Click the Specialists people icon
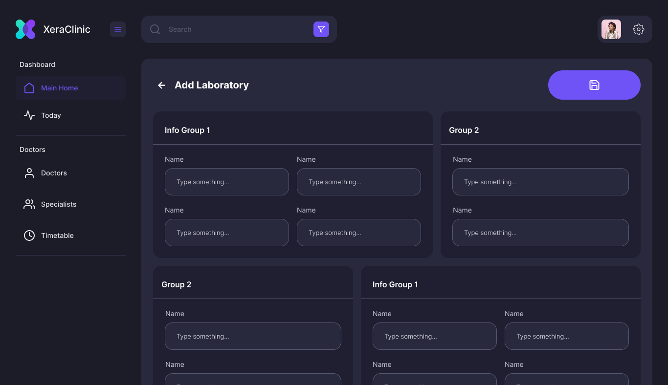The image size is (668, 385). (x=29, y=204)
